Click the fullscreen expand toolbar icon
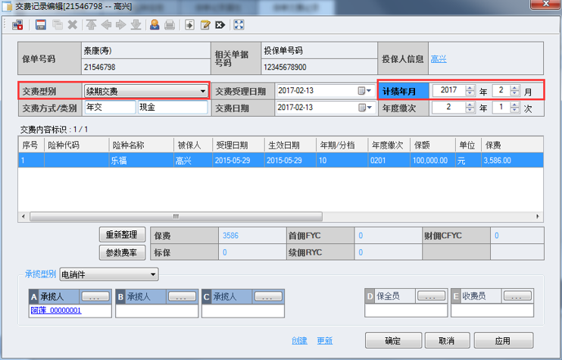 [239, 25]
